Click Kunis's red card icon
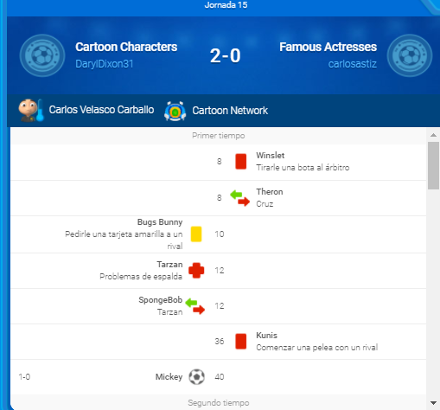 point(241,342)
